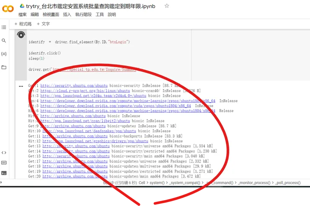This screenshot has width=310, height=206.
Task: Open the search (find and replace) sidebar icon
Action: [x=4, y=41]
